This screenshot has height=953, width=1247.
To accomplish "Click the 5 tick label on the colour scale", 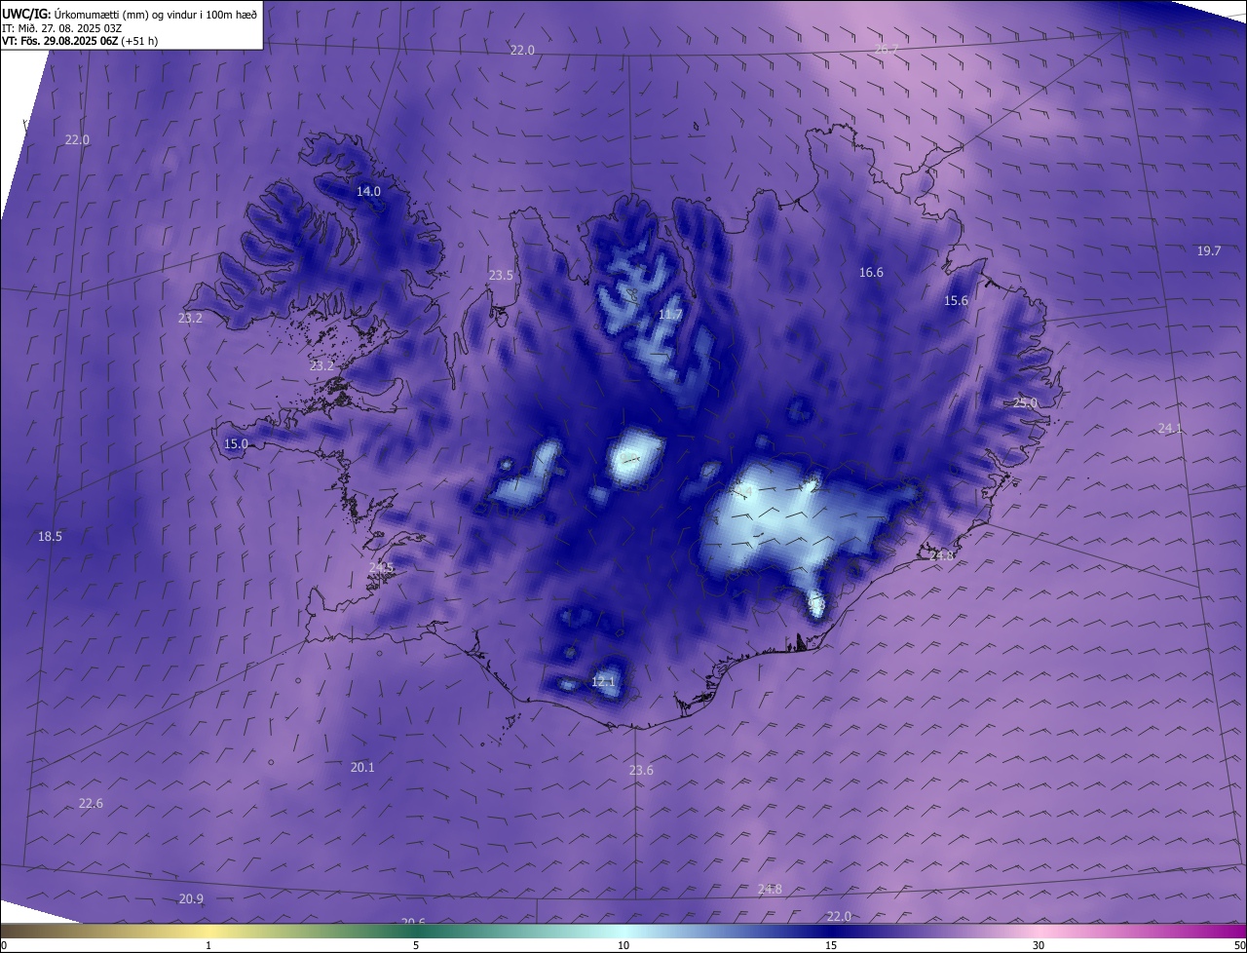I will pos(416,945).
